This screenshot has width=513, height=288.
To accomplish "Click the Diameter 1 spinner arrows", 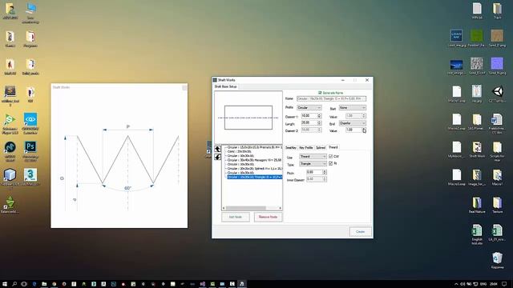I will point(319,116).
